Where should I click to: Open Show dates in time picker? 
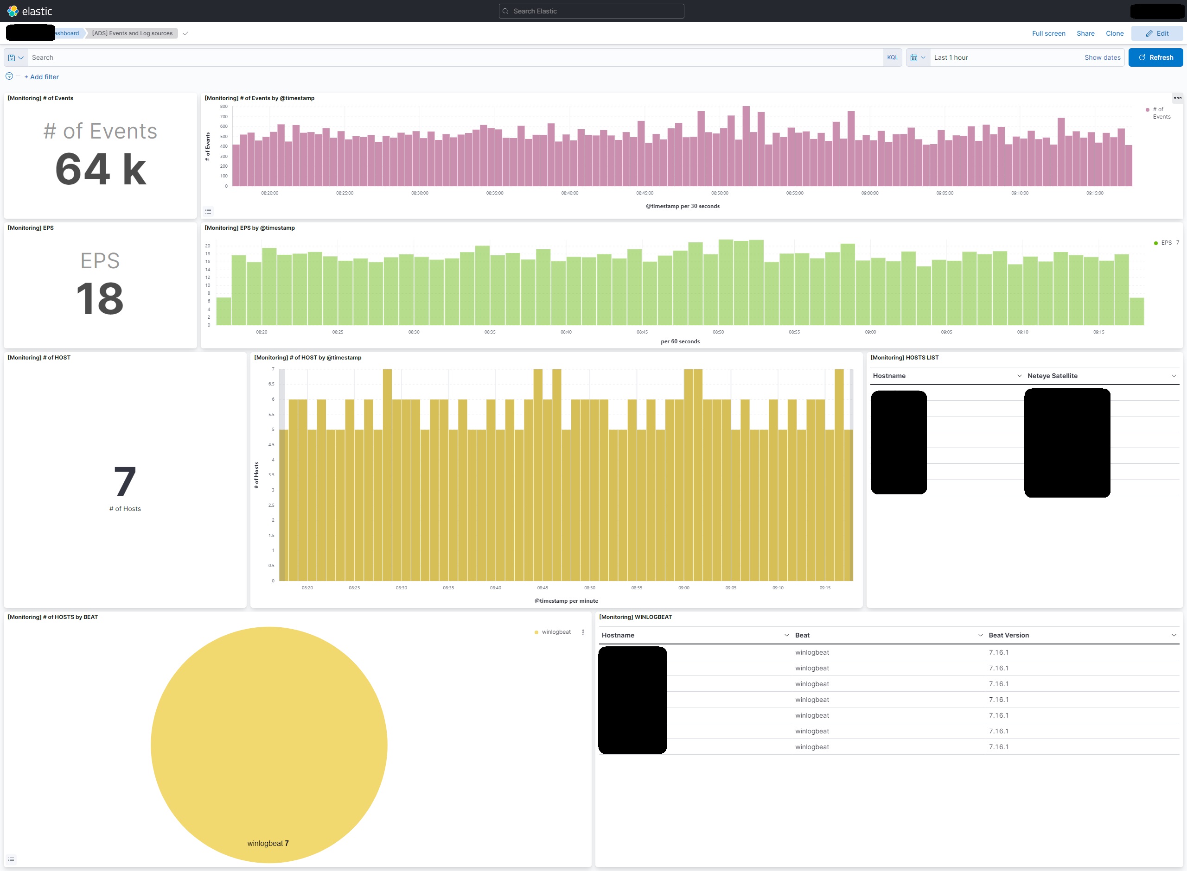point(1102,57)
